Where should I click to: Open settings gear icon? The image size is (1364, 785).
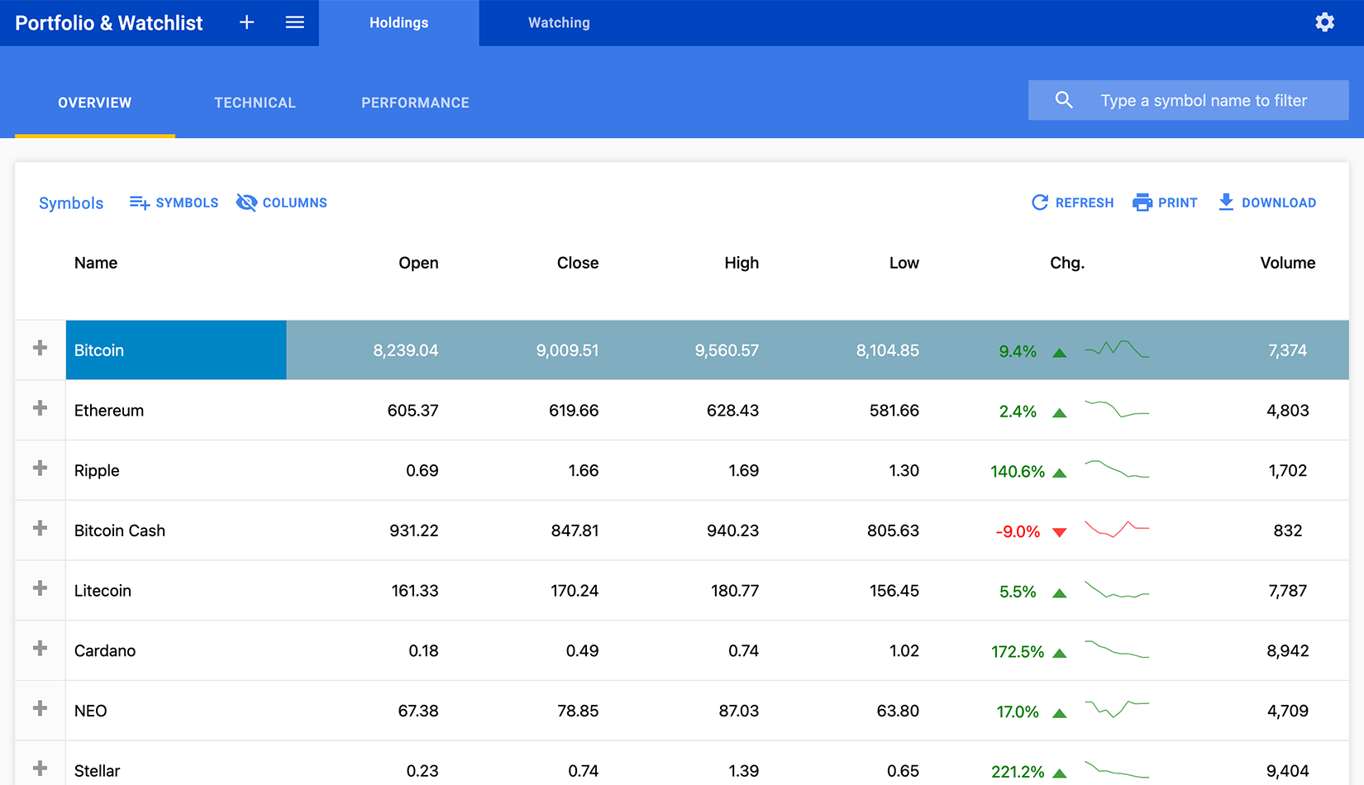tap(1325, 22)
